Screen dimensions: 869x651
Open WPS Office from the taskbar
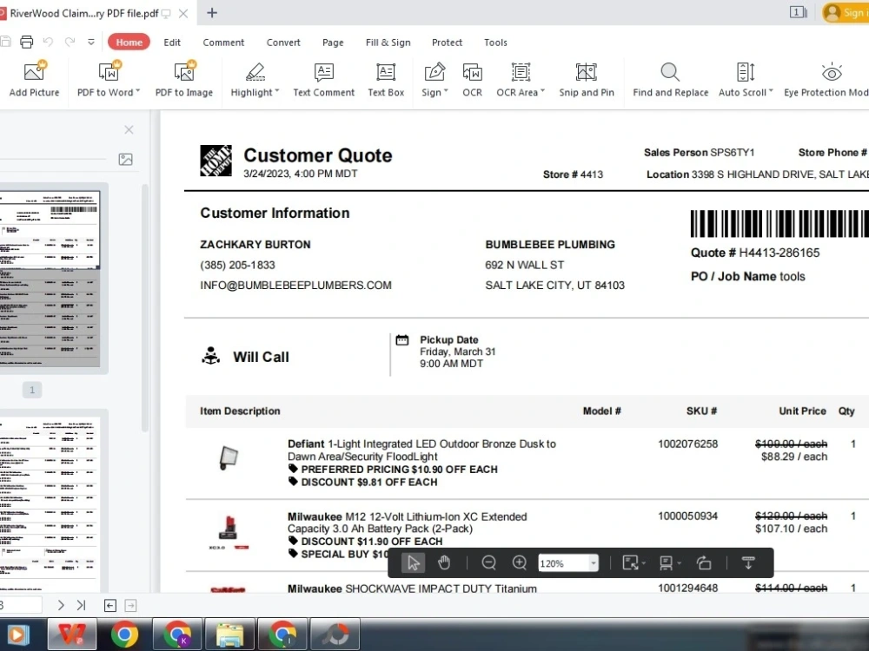(x=72, y=635)
